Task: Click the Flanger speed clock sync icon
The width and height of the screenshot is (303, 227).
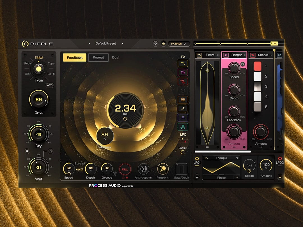Action: [x=243, y=64]
